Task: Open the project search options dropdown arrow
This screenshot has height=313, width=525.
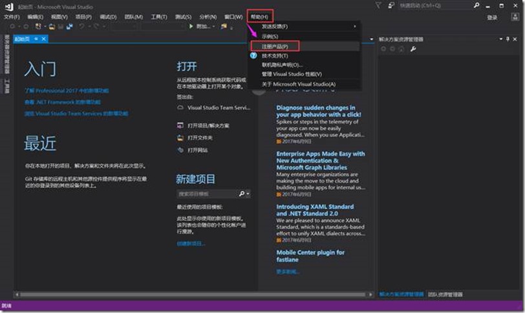Action: (x=248, y=194)
